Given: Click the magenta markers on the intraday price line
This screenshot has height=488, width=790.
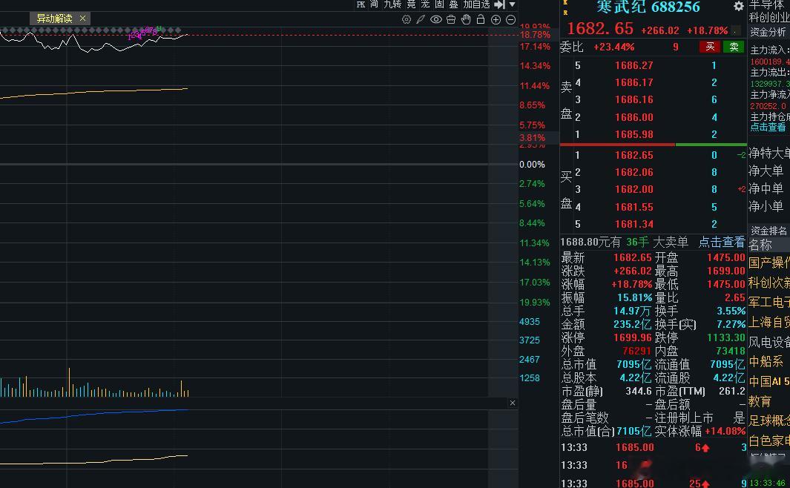Looking at the screenshot, I should coord(144,33).
